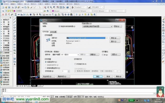Select the Circle draw tool
This screenshot has width=165, height=103.
pyautogui.click(x=14, y=36)
